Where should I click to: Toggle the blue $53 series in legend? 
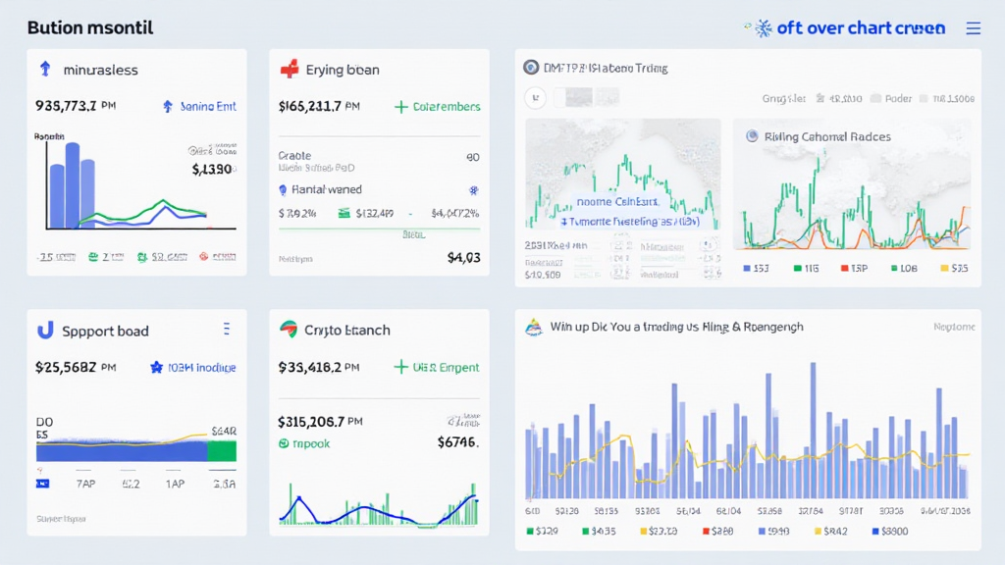click(749, 268)
